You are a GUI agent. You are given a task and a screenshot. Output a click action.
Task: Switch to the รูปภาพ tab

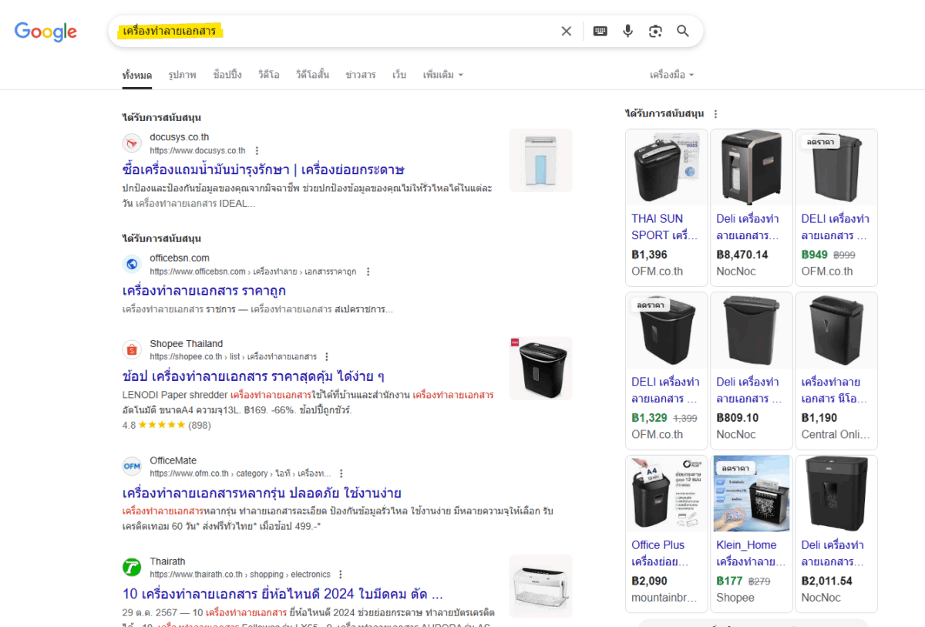tap(182, 75)
